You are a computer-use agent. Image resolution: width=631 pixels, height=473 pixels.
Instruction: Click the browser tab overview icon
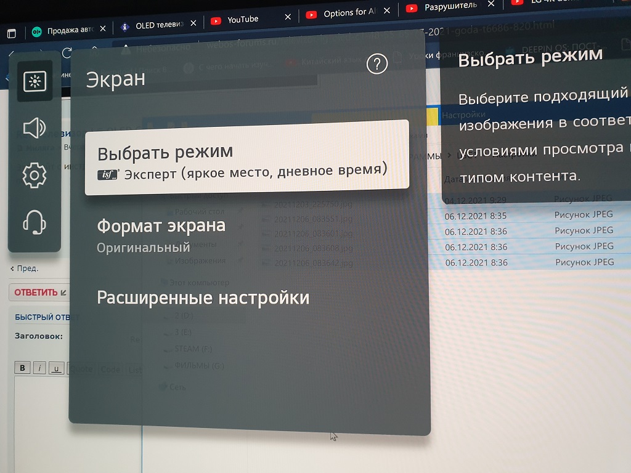pyautogui.click(x=12, y=33)
